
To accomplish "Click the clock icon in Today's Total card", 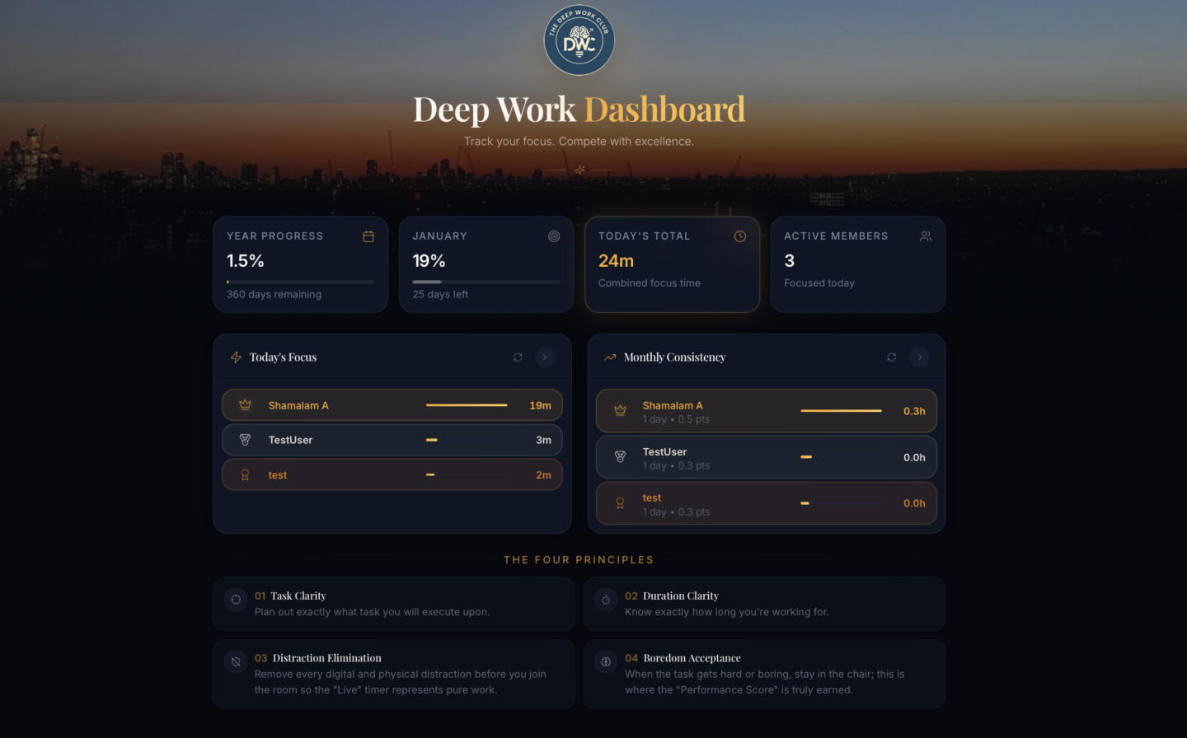I will 740,236.
